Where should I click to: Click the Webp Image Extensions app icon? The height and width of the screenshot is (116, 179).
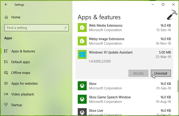coord(82,41)
